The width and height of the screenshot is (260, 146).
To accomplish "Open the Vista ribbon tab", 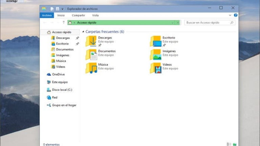I will [95, 15].
